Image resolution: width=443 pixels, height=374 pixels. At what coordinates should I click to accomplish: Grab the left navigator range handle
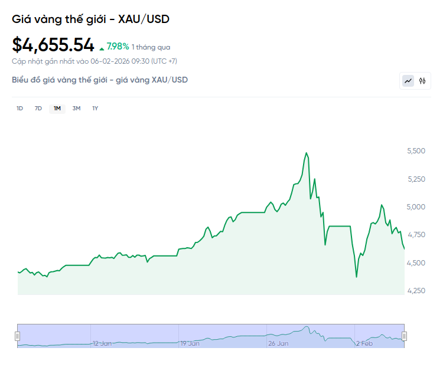(18, 336)
